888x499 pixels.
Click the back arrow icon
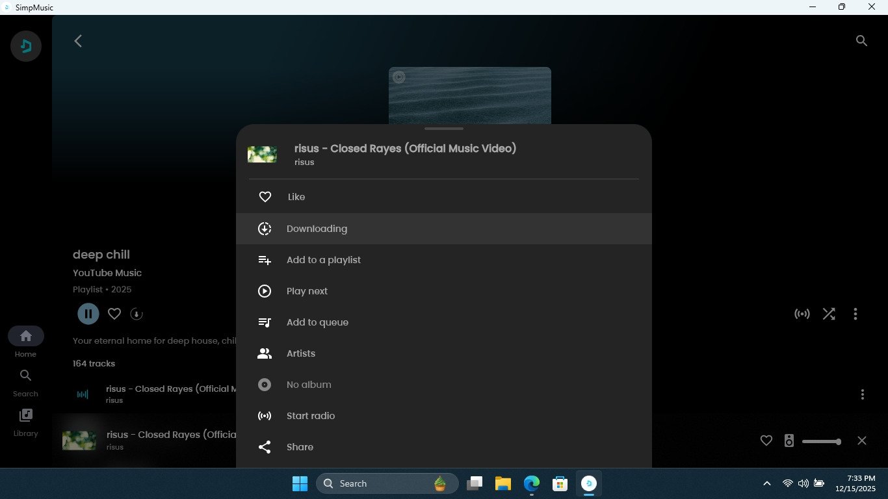[x=78, y=41]
